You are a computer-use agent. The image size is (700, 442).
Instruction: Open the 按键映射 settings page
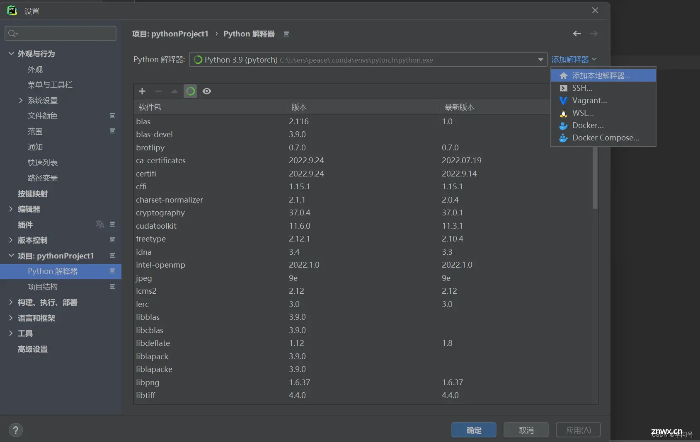[x=32, y=193]
